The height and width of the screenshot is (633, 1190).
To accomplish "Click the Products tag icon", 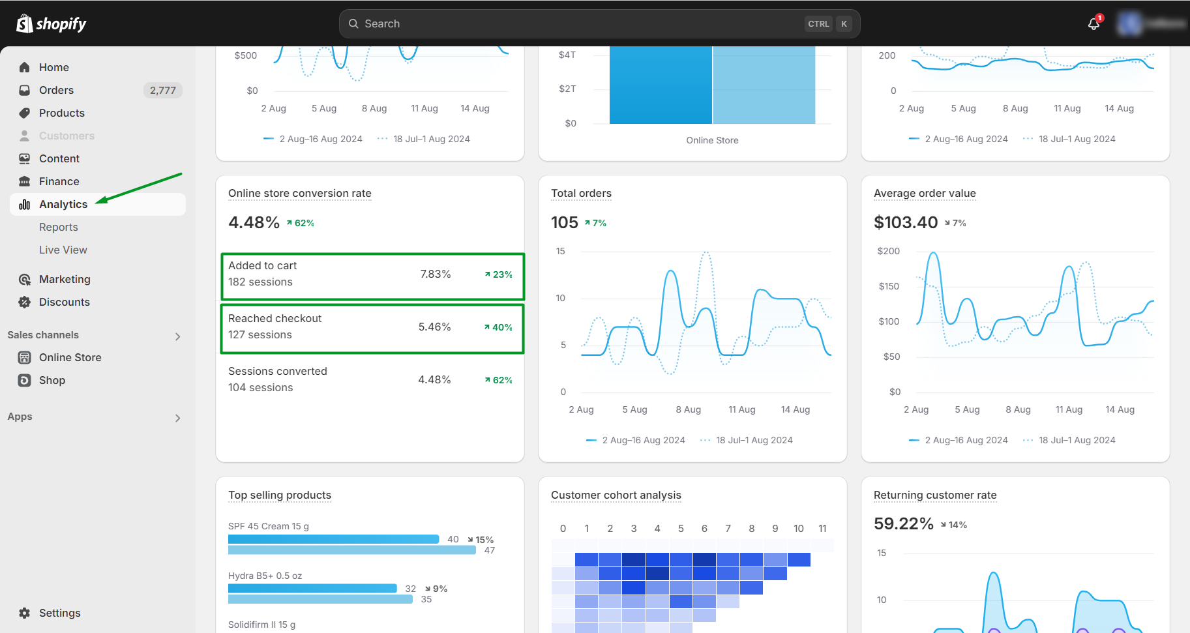I will pos(25,113).
